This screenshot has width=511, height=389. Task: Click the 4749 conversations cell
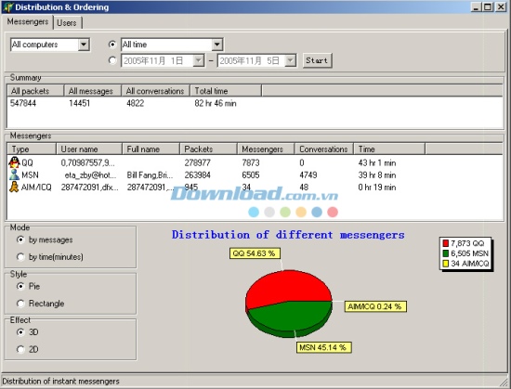pyautogui.click(x=308, y=175)
